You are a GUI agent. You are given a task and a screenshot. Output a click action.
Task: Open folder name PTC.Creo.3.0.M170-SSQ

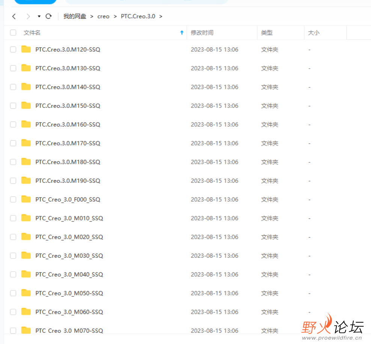point(68,143)
